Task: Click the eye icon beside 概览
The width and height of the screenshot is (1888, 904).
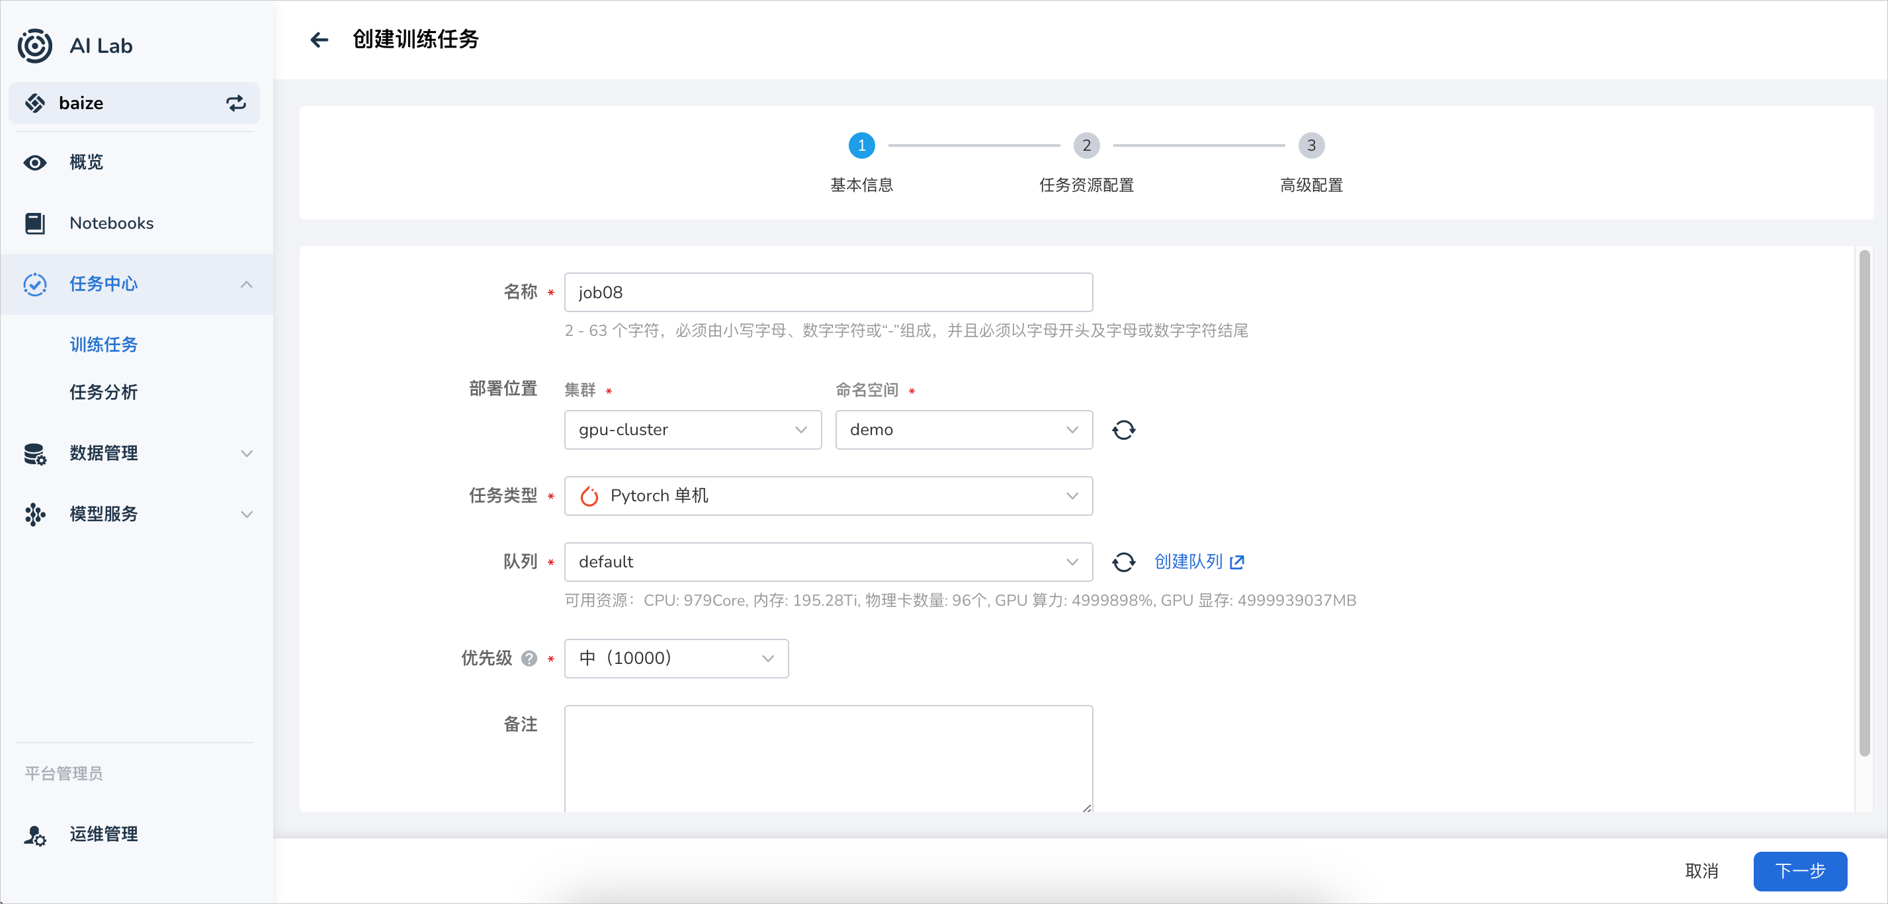Action: (x=34, y=163)
